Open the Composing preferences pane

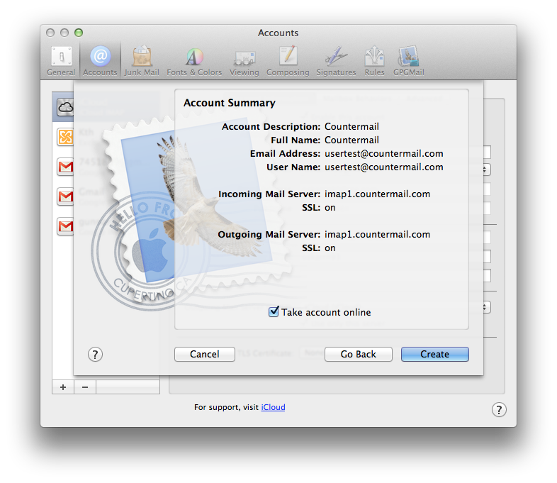point(288,61)
